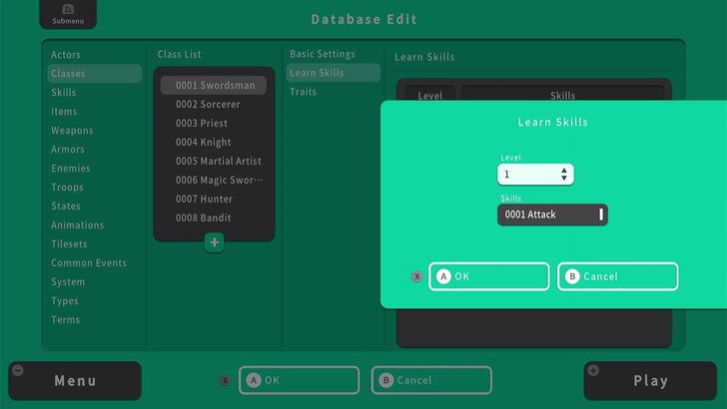Click the Skills column header
The height and width of the screenshot is (409, 727).
(563, 94)
